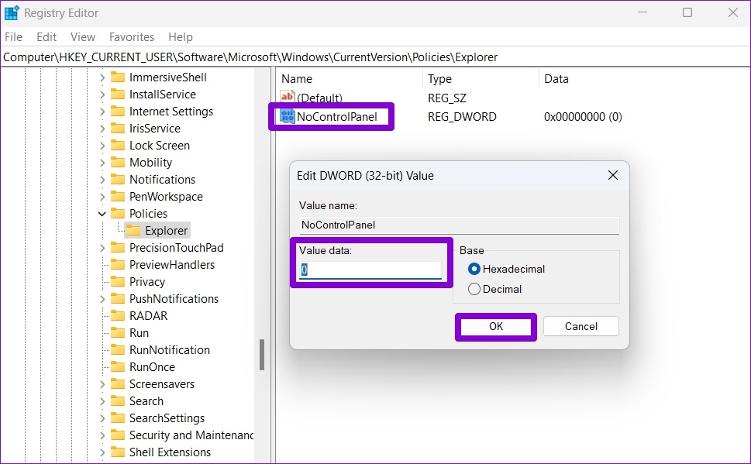
Task: Click the RADAR folder icon
Action: point(118,316)
